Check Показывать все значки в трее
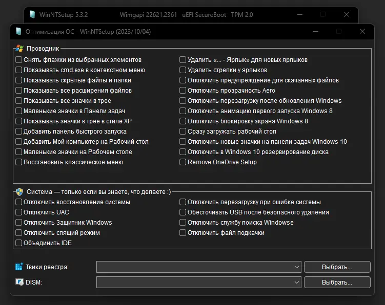This screenshot has width=385, height=305. pos(18,100)
